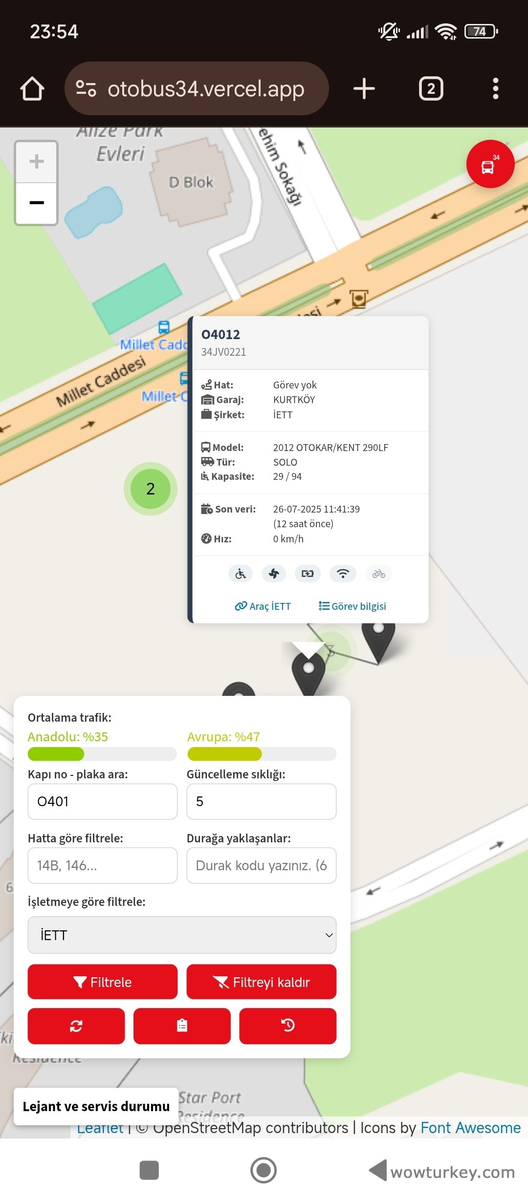Open the browser tab switcher
Screen dimensions: 528x1202
click(431, 89)
